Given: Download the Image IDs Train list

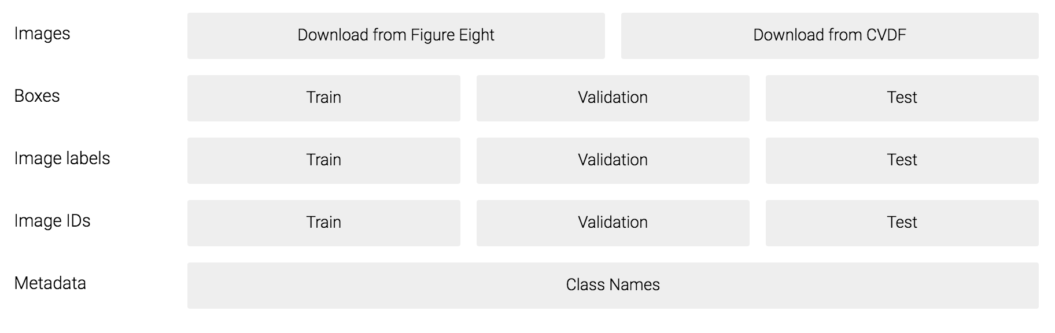Looking at the screenshot, I should point(323,223).
